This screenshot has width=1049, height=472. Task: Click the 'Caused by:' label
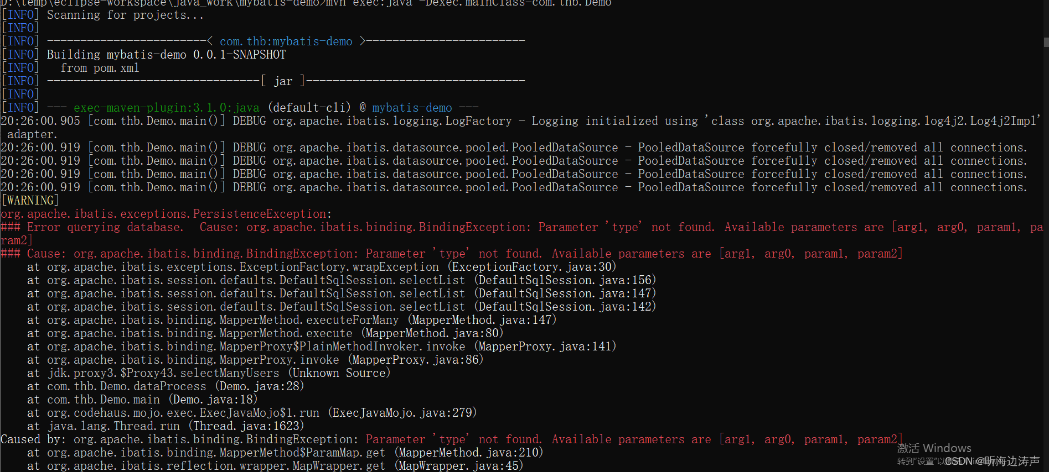pyautogui.click(x=33, y=439)
